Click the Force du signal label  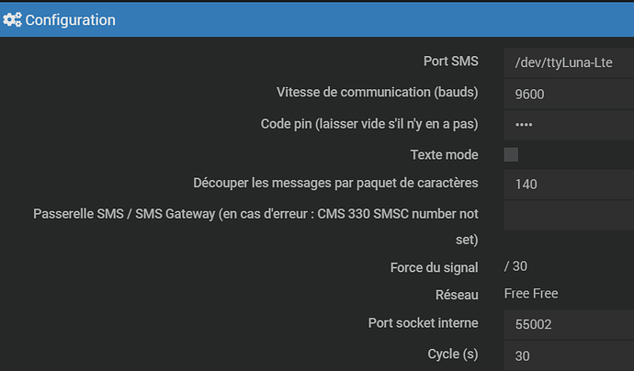coord(435,267)
